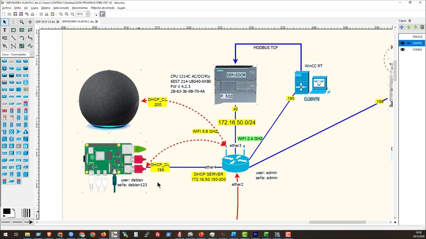Toggle visibility eye of DISEÑO layer
The width and height of the screenshot is (426, 239).
(403, 43)
